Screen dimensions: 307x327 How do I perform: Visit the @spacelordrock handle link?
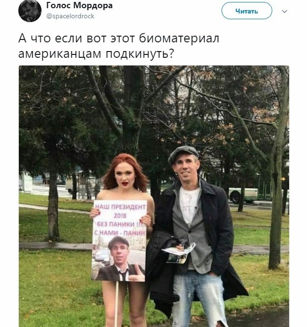coord(70,16)
